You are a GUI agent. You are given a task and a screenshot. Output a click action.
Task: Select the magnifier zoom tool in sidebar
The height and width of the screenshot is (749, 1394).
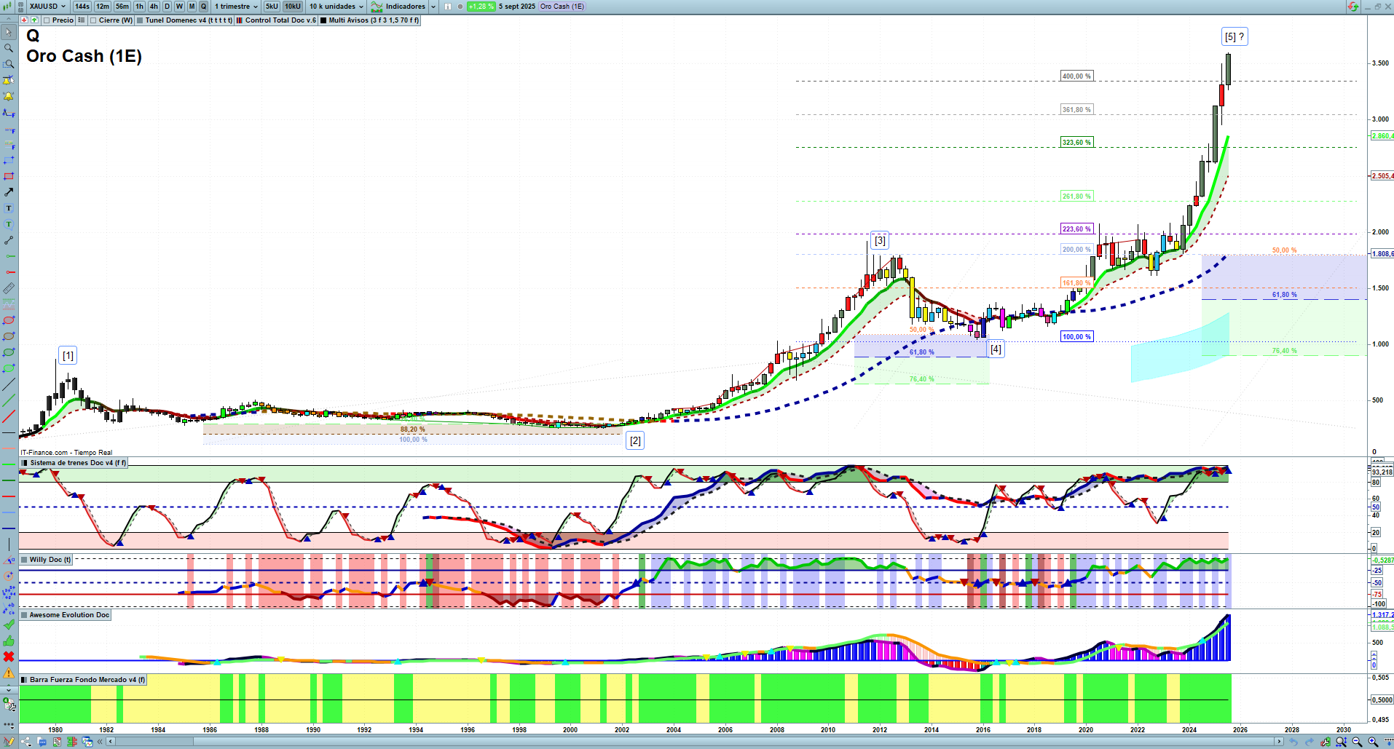point(9,48)
